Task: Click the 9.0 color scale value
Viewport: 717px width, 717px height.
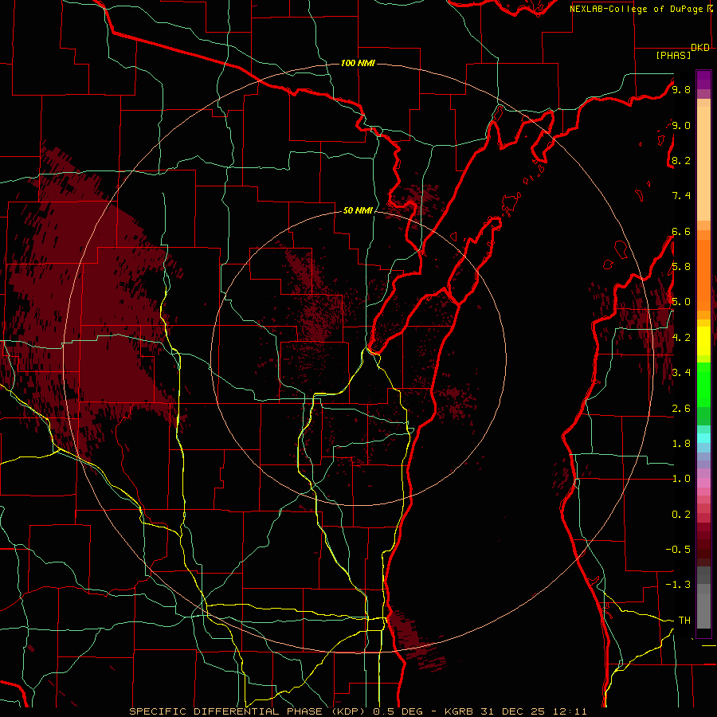Action: click(x=681, y=125)
